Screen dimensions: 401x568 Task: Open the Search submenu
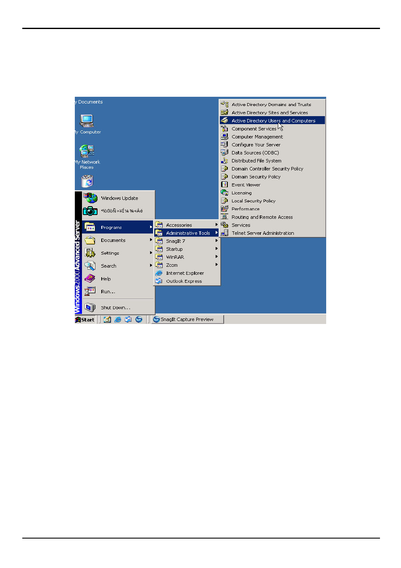[x=119, y=266]
